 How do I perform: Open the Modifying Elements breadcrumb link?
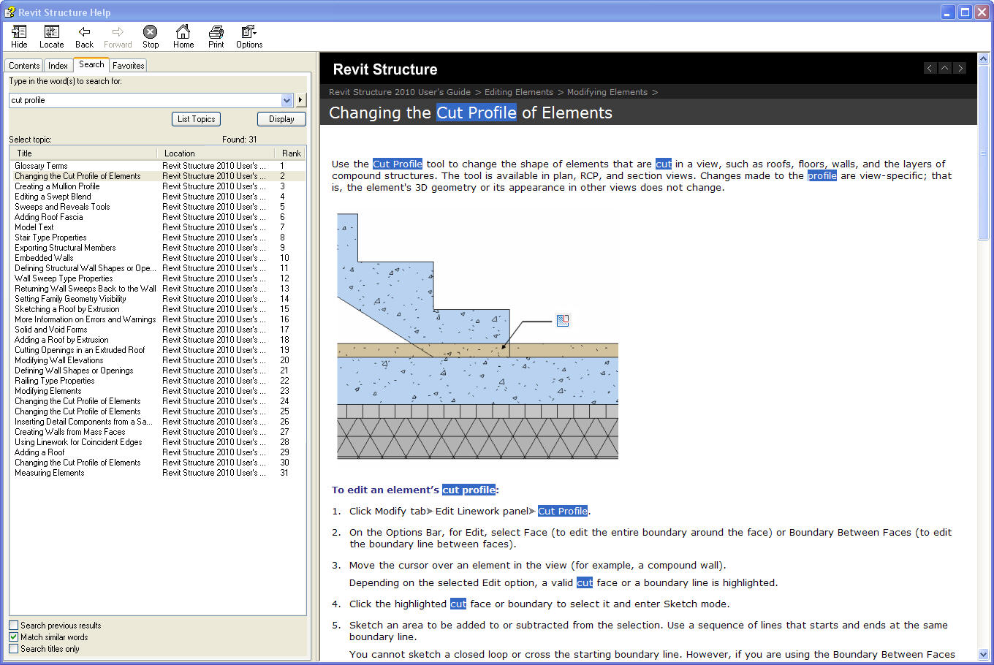click(x=607, y=92)
